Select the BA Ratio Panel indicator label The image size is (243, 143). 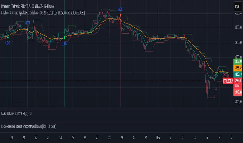coord(16,114)
